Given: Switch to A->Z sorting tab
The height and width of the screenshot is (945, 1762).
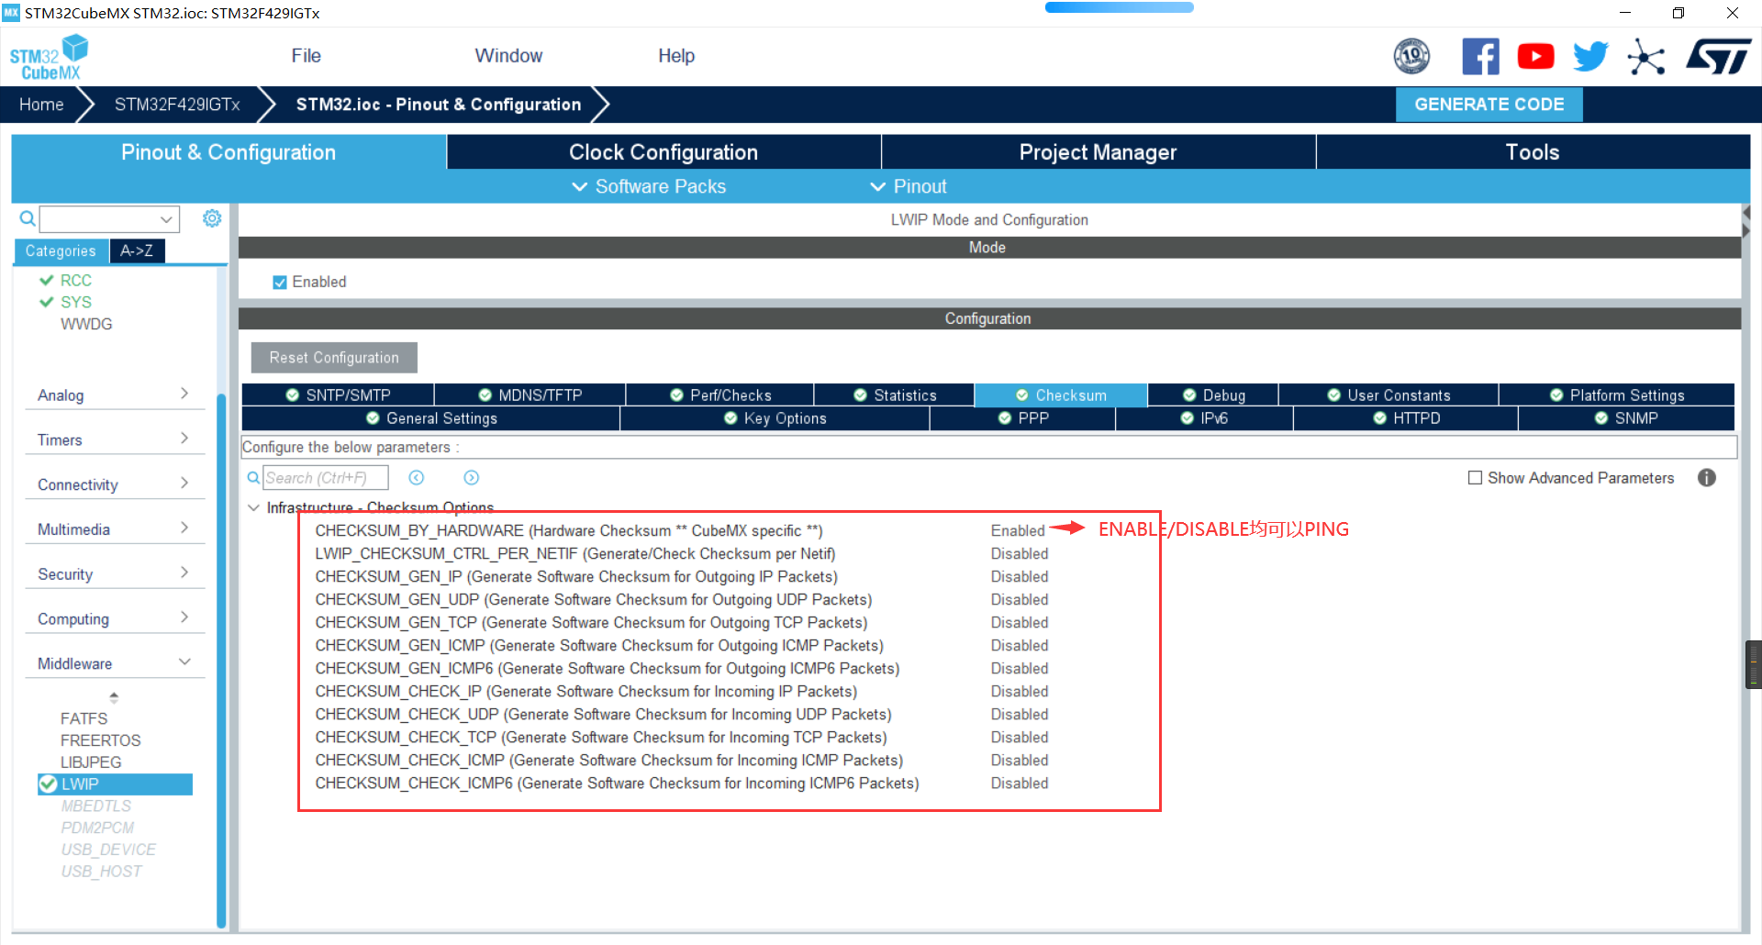Looking at the screenshot, I should [137, 250].
